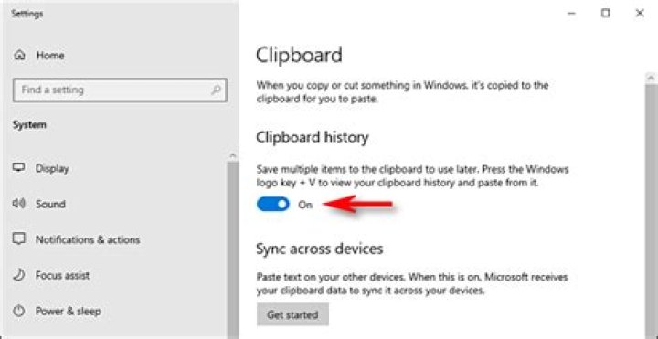Image resolution: width=658 pixels, height=339 pixels.
Task: Click the Notifications & actions icon
Action: tap(19, 239)
